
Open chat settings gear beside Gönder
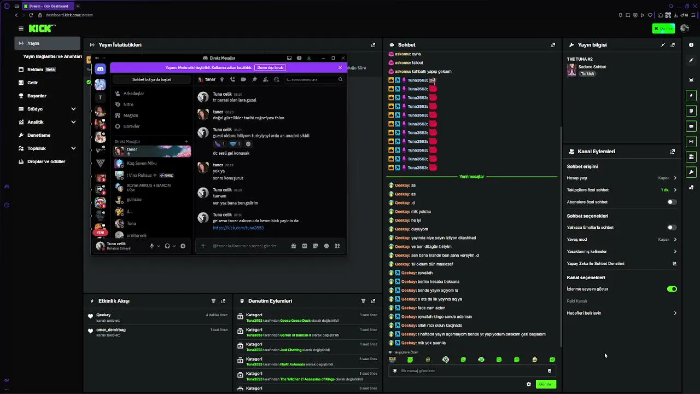529,384
